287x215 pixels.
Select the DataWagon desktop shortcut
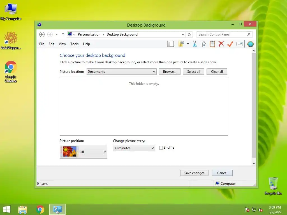11,40
